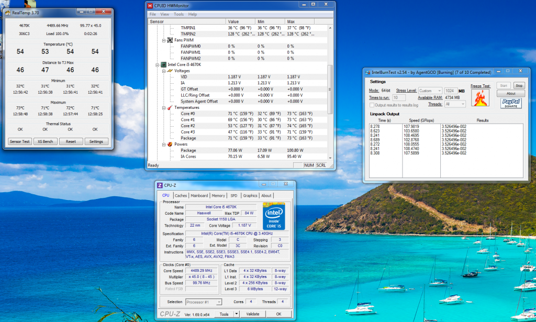Viewport: 536px width, 322px height.
Task: Switch to the Mainboard tab in CPU-Z
Action: click(199, 195)
